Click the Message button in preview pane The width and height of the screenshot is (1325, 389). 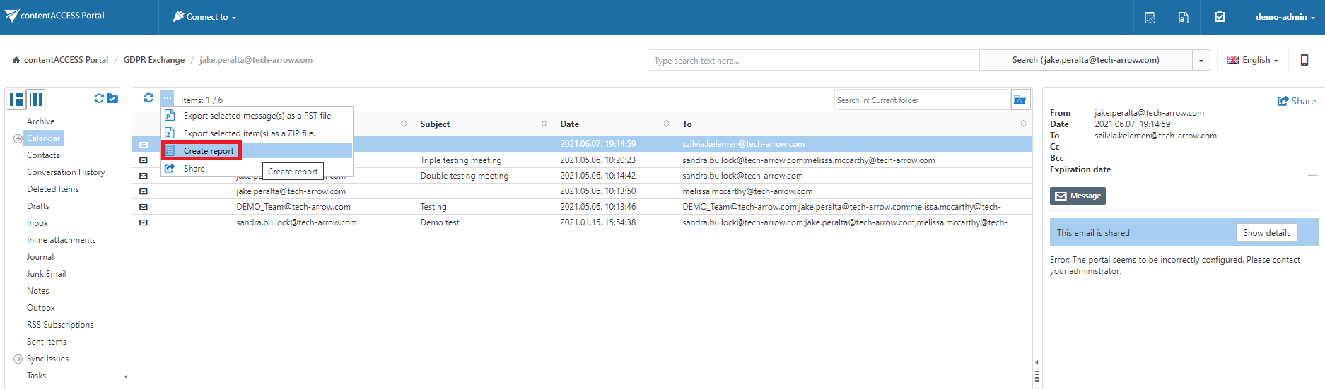1078,196
